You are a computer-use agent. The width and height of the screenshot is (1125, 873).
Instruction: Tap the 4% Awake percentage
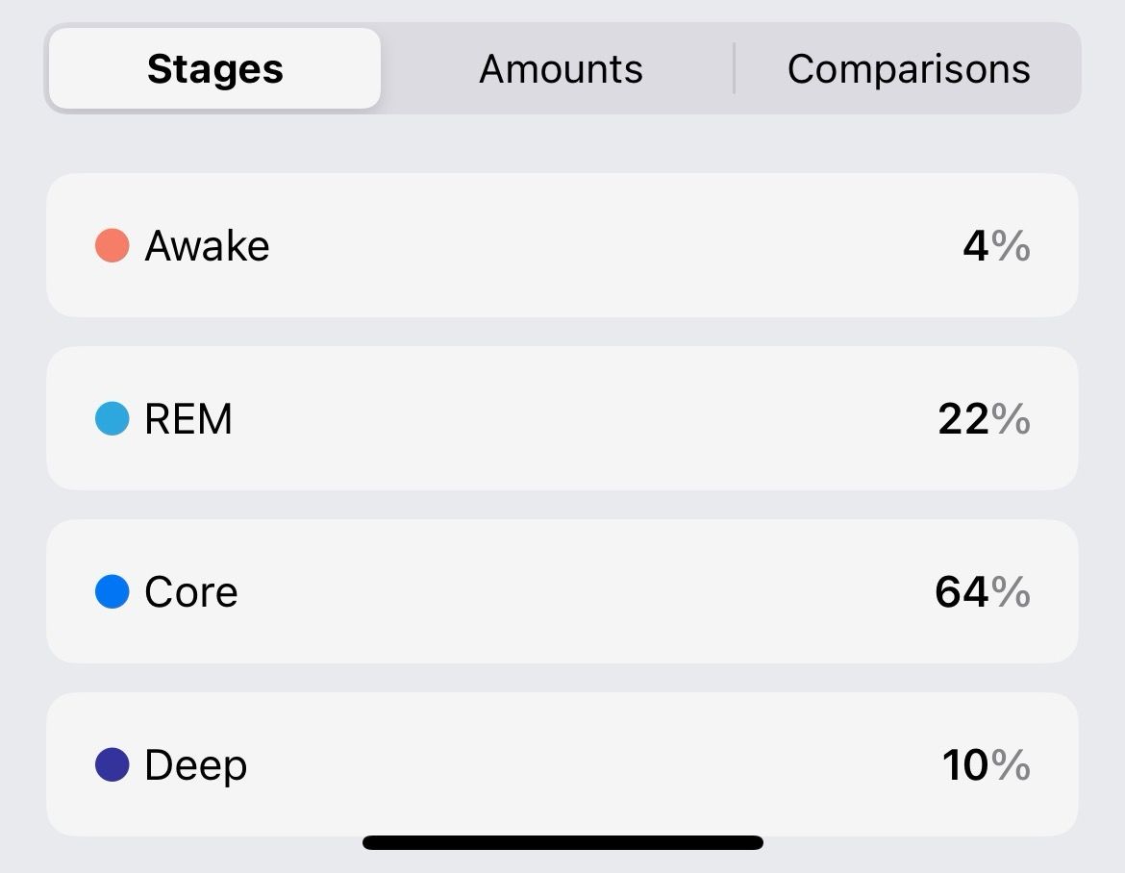click(996, 246)
